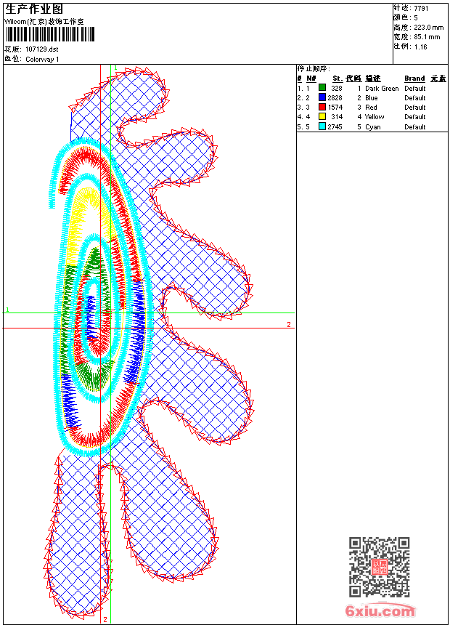Click 'Default' brand in the Blue row
The width and height of the screenshot is (450, 625).
[414, 97]
